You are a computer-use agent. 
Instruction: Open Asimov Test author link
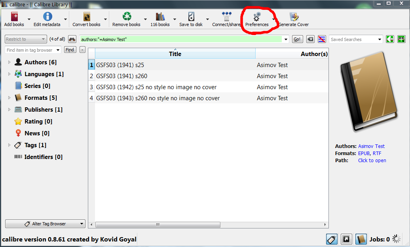[x=371, y=146]
